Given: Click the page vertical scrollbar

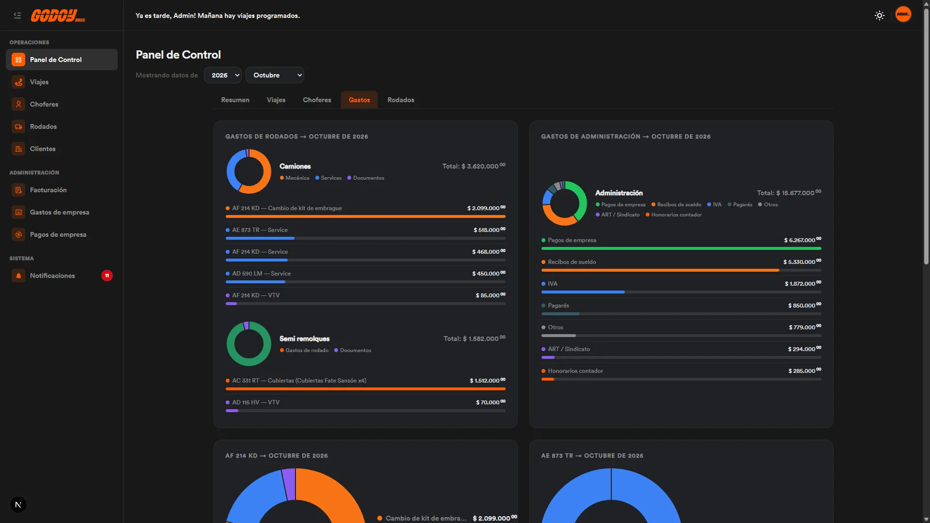Looking at the screenshot, I should [926, 136].
